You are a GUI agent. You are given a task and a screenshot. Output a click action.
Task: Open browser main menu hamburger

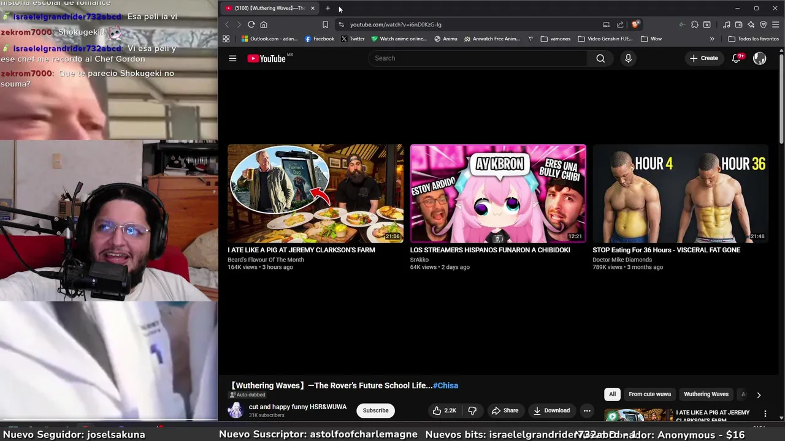click(776, 24)
